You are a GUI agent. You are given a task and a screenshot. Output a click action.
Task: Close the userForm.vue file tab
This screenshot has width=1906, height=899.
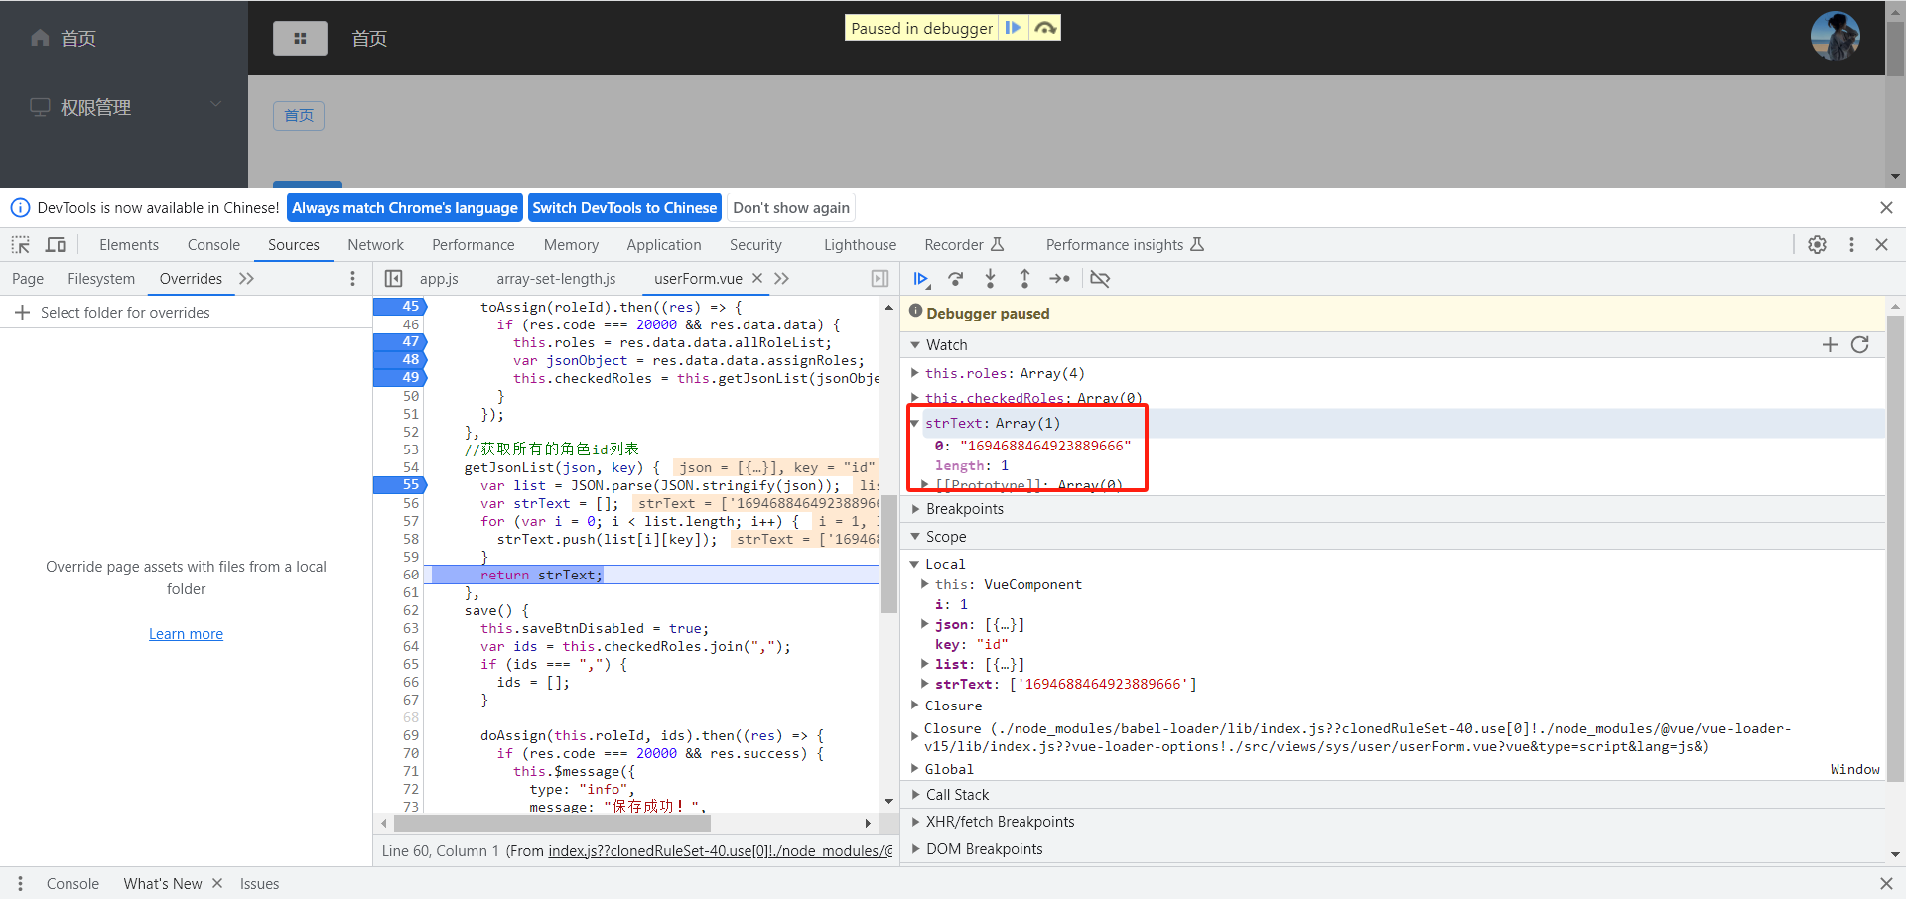tap(757, 279)
